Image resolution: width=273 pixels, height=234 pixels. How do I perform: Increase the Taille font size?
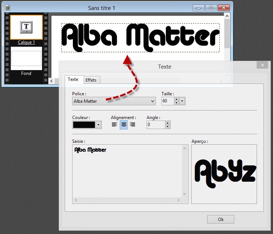pyautogui.click(x=176, y=99)
